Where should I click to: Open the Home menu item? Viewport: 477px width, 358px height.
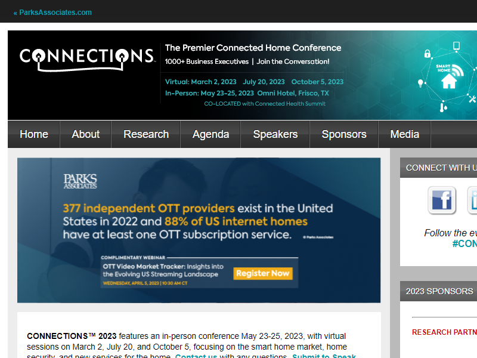point(34,134)
